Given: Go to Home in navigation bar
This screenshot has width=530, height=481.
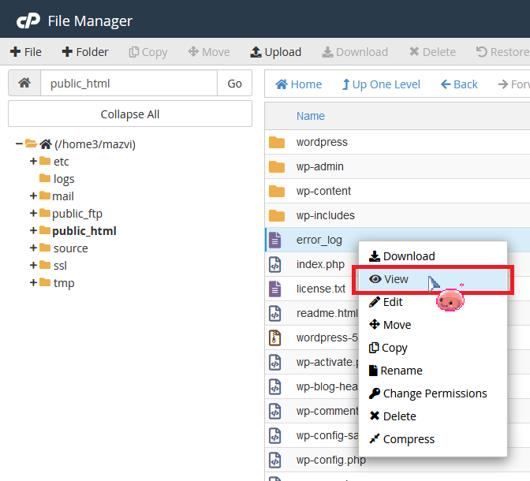Looking at the screenshot, I should click(298, 84).
